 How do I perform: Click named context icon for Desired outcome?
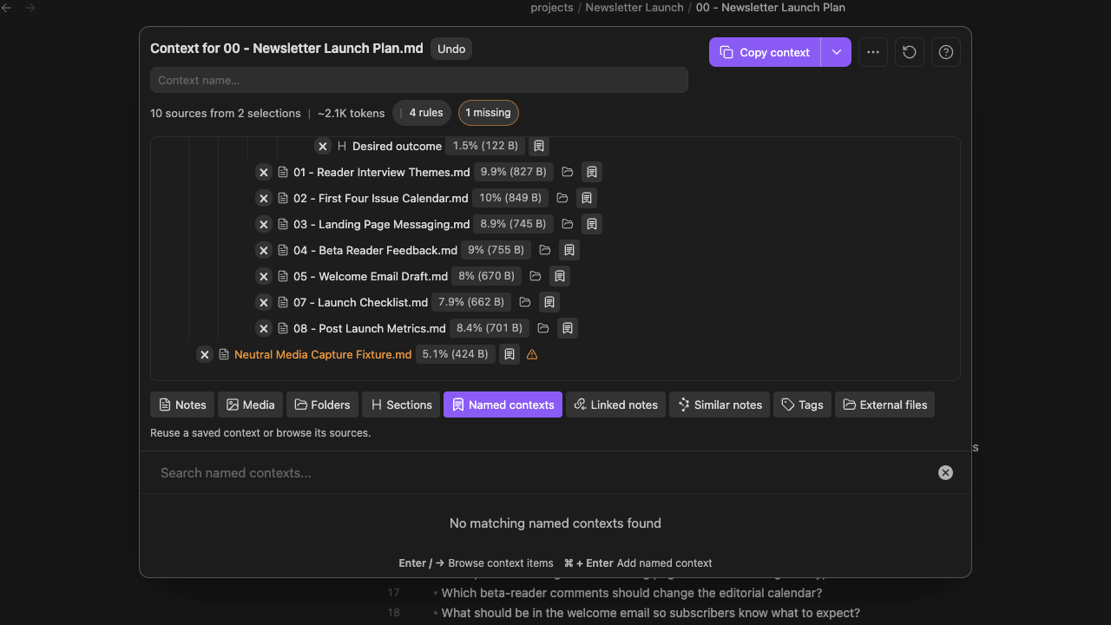click(x=539, y=146)
